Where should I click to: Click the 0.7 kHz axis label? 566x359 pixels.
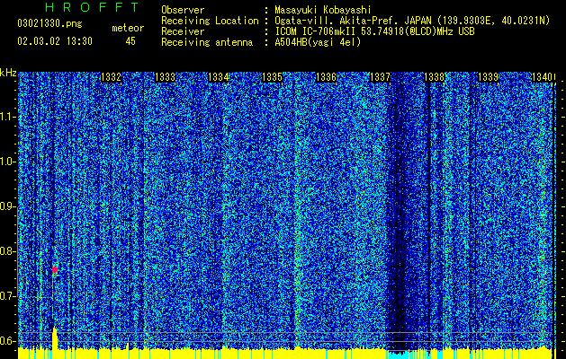pyautogui.click(x=7, y=296)
